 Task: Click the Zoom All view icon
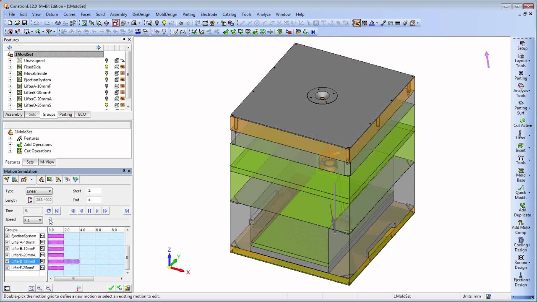tap(84, 23)
